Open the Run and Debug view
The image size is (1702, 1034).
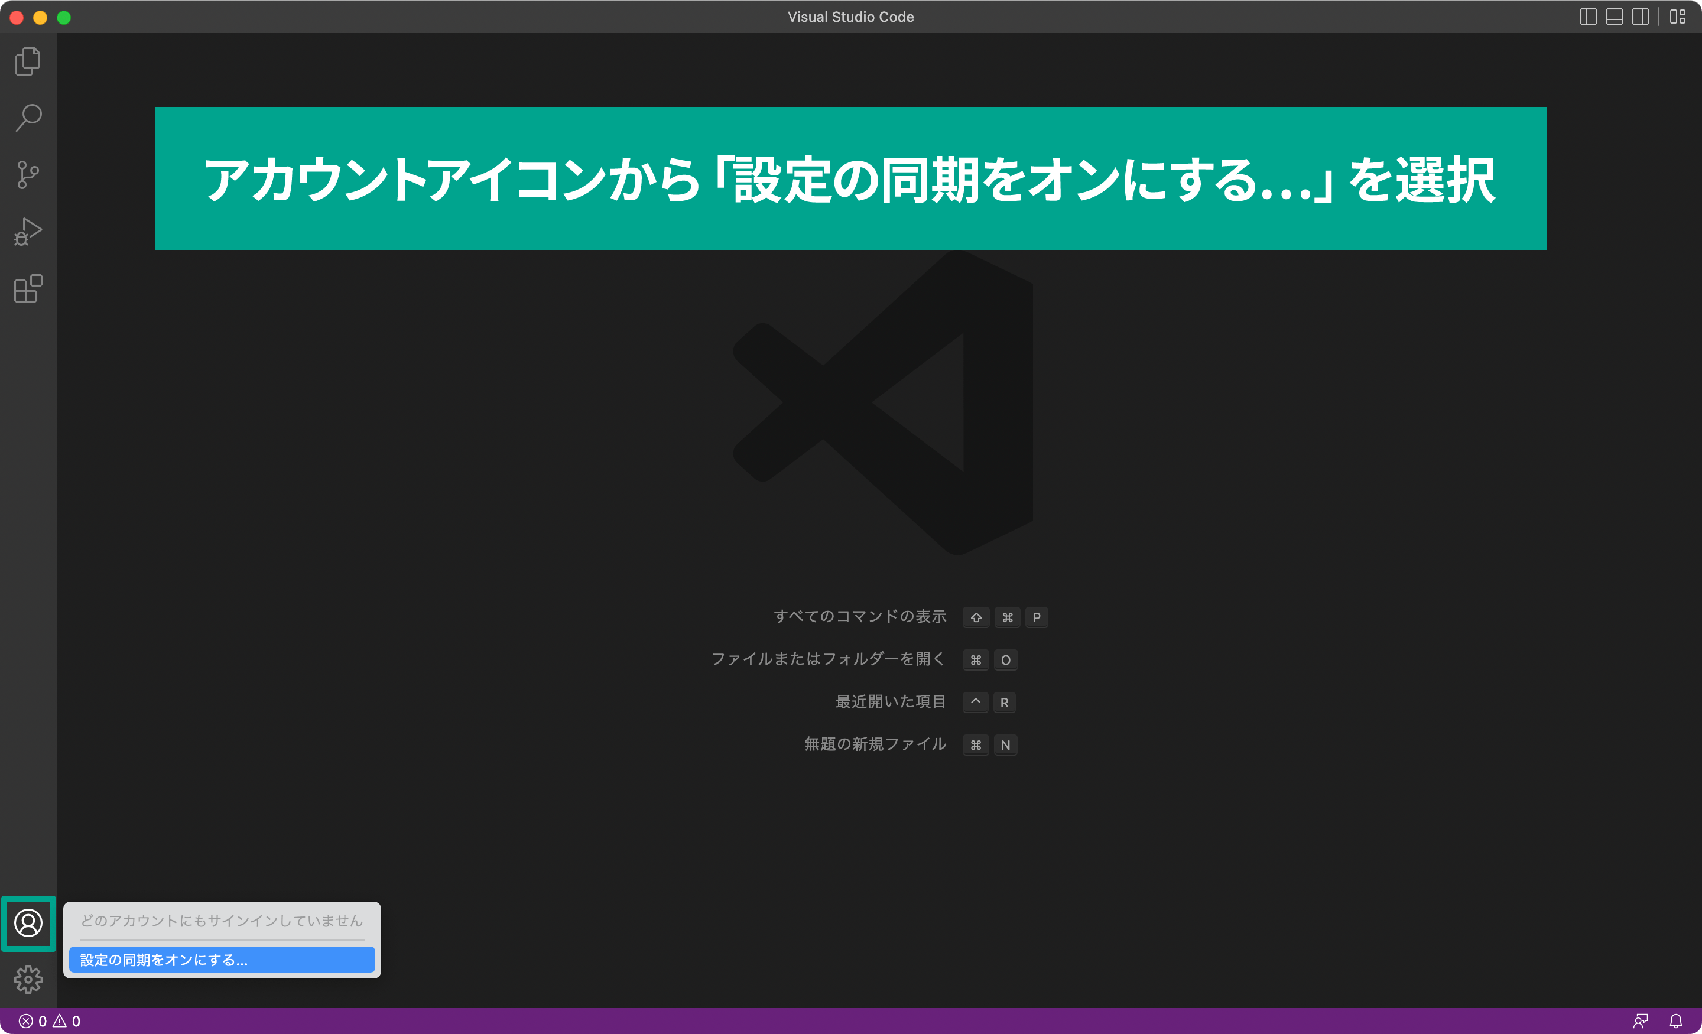pos(28,232)
